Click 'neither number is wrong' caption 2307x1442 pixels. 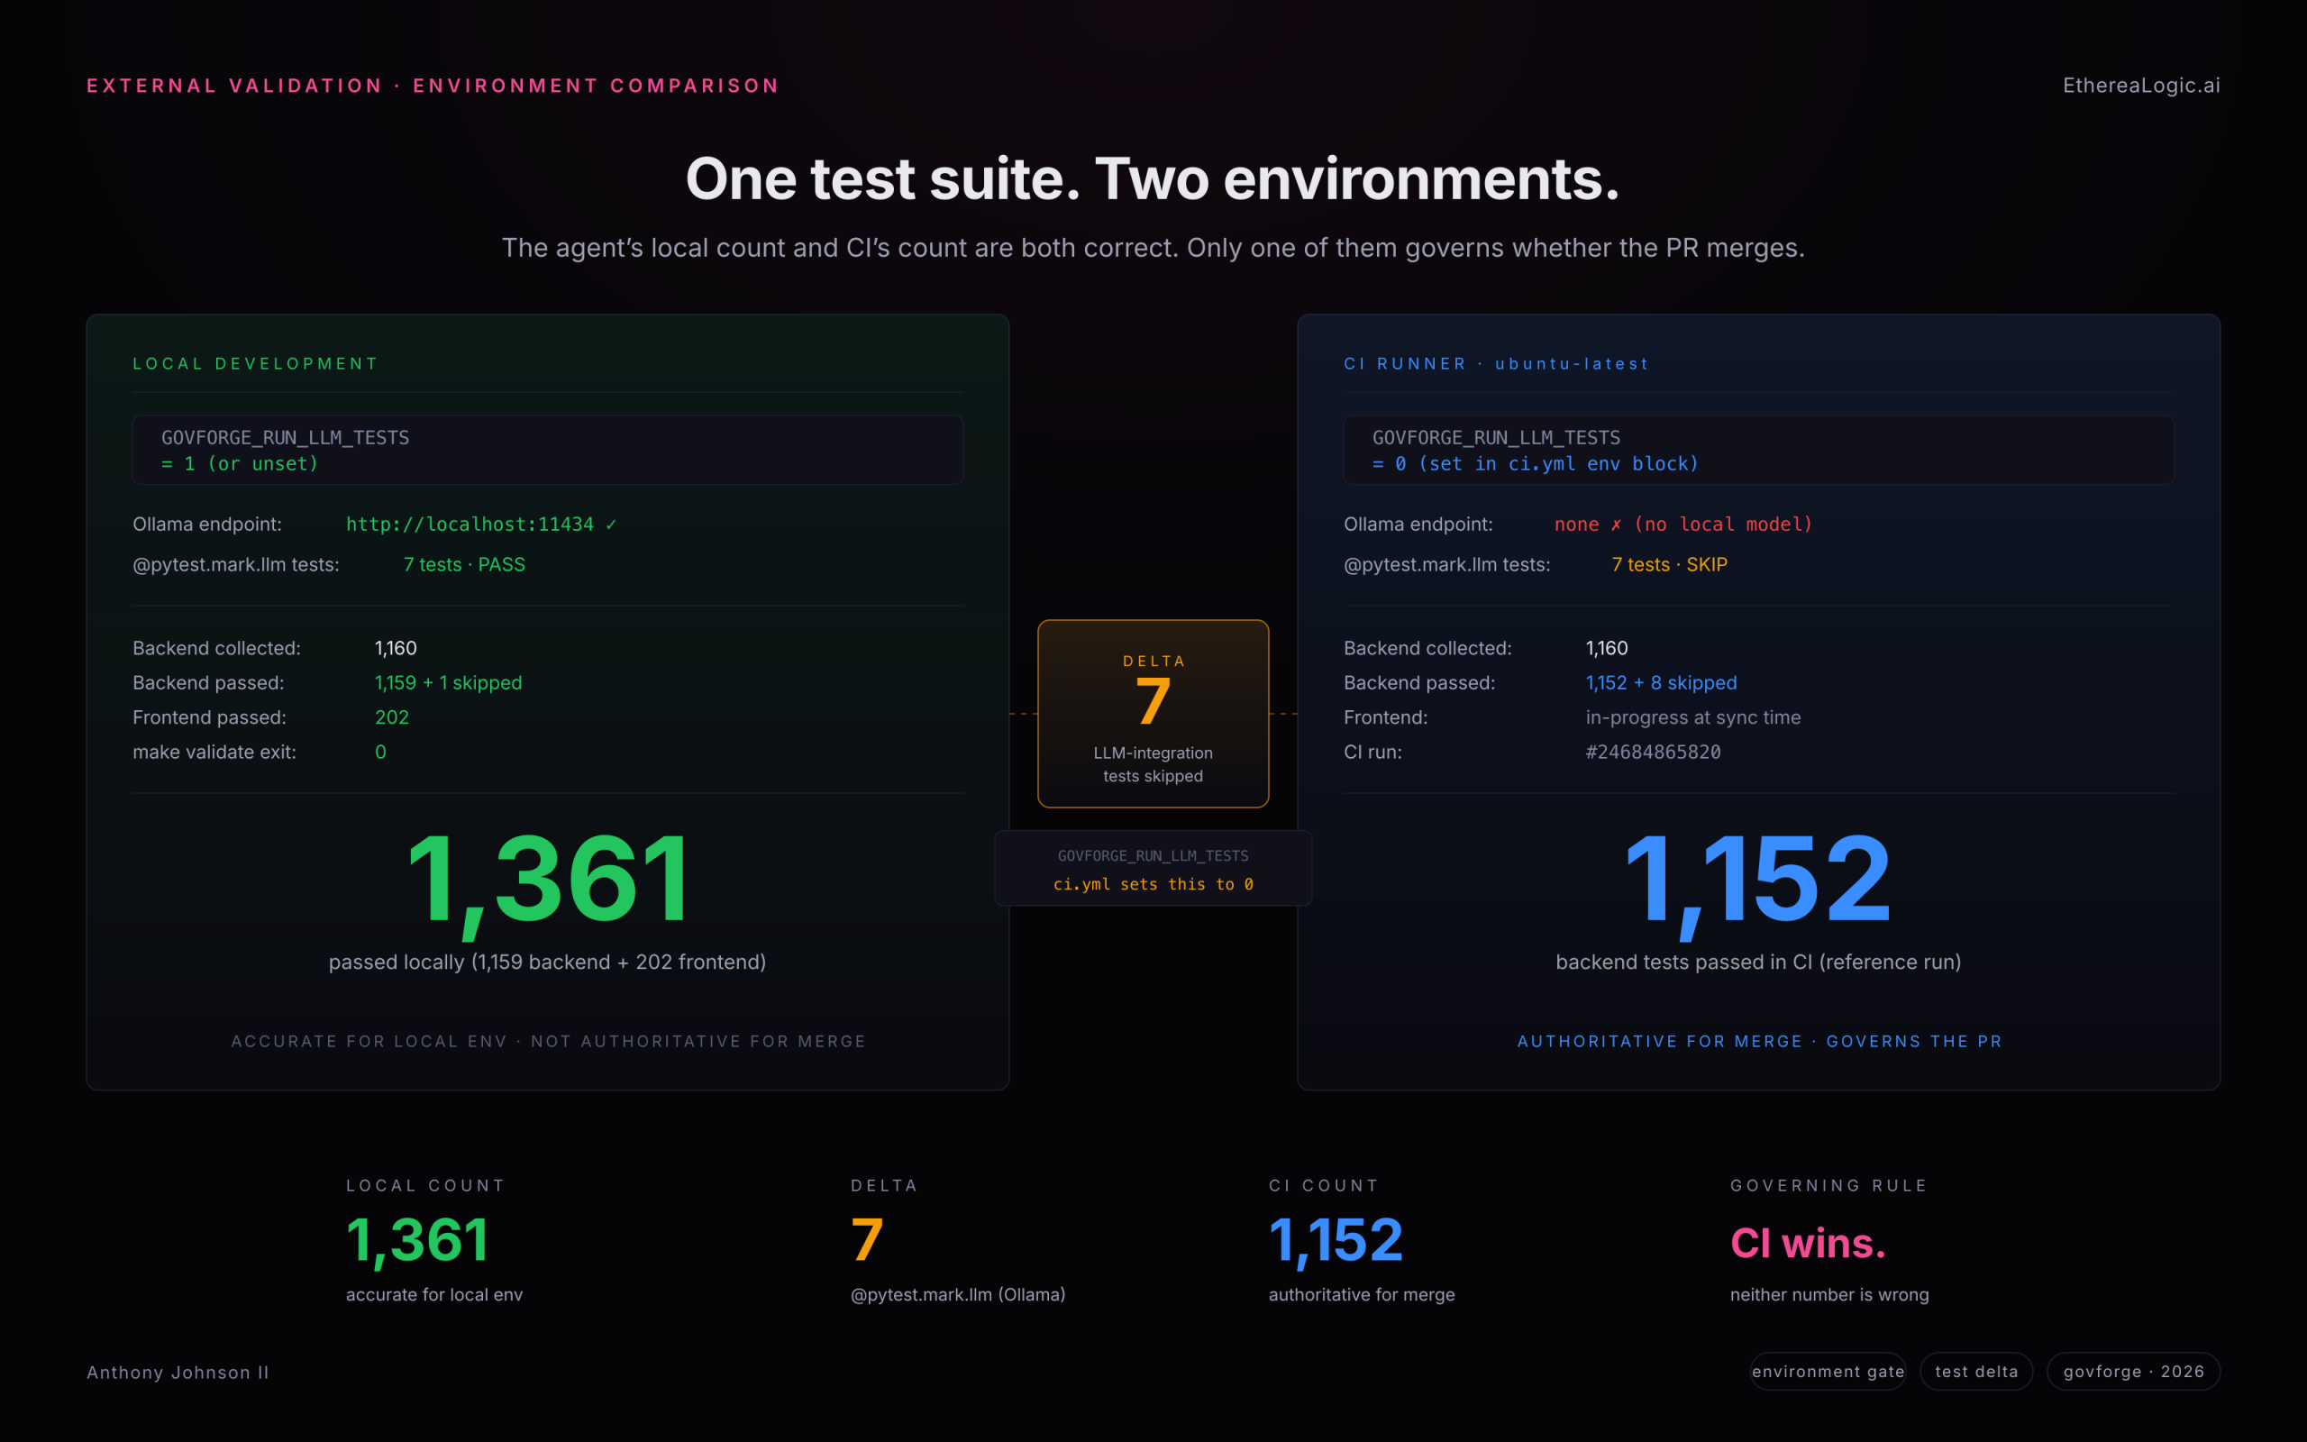(x=1828, y=1295)
